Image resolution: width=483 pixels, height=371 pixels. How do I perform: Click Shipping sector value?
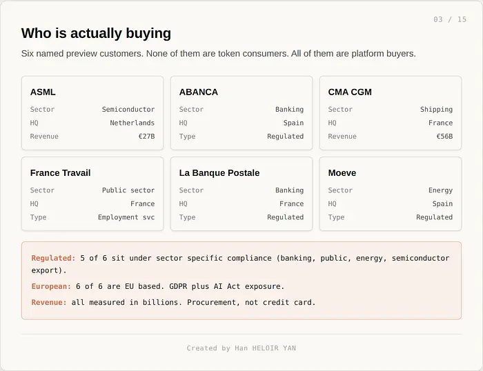(437, 109)
